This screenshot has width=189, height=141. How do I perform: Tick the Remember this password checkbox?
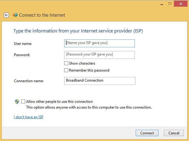coord(66,70)
